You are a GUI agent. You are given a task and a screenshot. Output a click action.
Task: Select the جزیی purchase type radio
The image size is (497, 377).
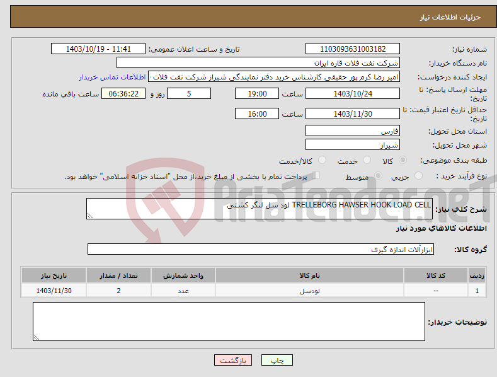[418, 175]
